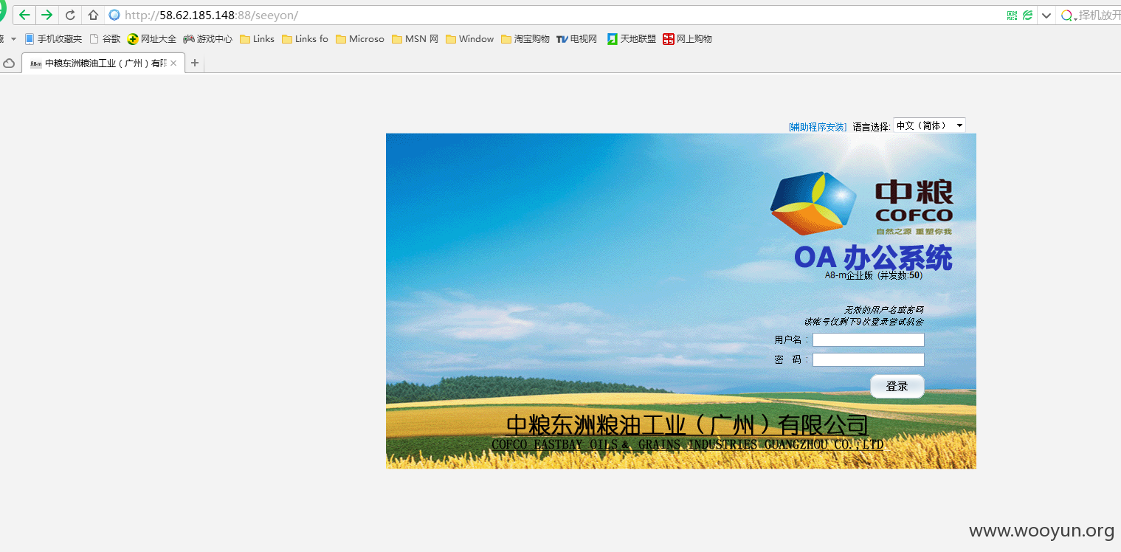Open the 天地联盟 bookmark
The image size is (1121, 552).
[x=632, y=39]
